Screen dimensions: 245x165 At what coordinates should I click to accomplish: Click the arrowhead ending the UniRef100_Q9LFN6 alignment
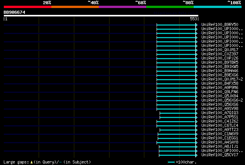196,92
